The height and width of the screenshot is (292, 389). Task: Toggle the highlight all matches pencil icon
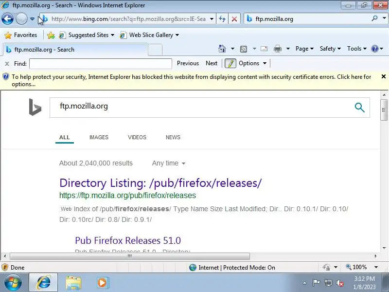230,63
